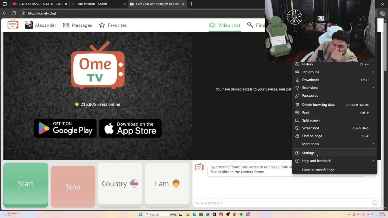Image resolution: width=388 pixels, height=218 pixels.
Task: Click the OmeTV logo in the site header
Action: tap(13, 25)
